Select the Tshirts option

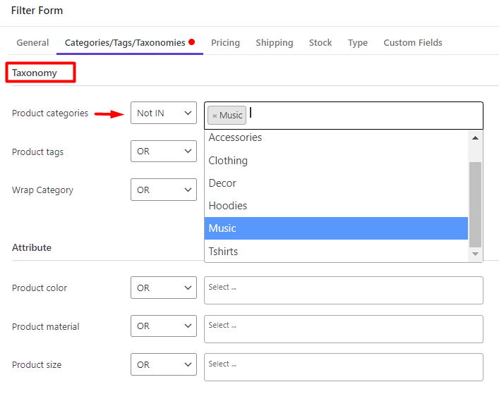336,252
